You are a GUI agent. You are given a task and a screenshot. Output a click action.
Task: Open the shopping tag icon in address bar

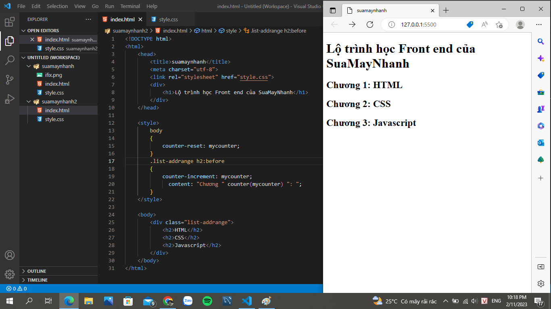[470, 25]
